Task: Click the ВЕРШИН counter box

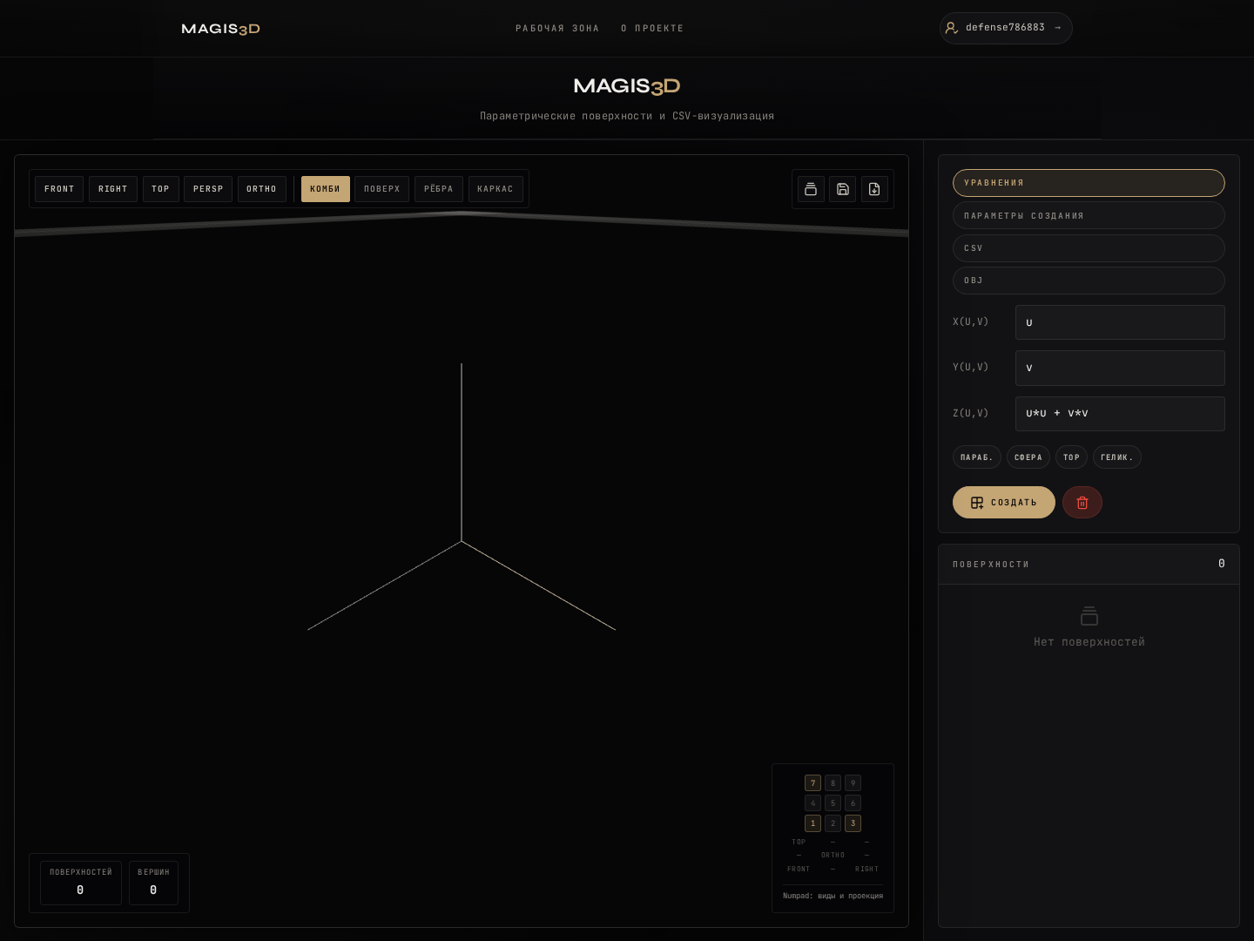Action: click(153, 883)
